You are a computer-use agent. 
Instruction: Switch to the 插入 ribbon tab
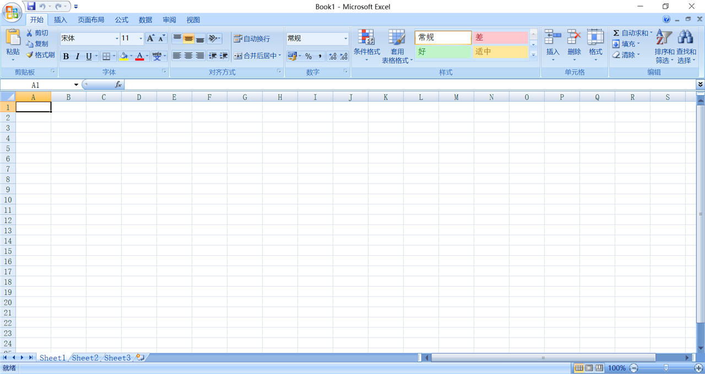pos(61,20)
